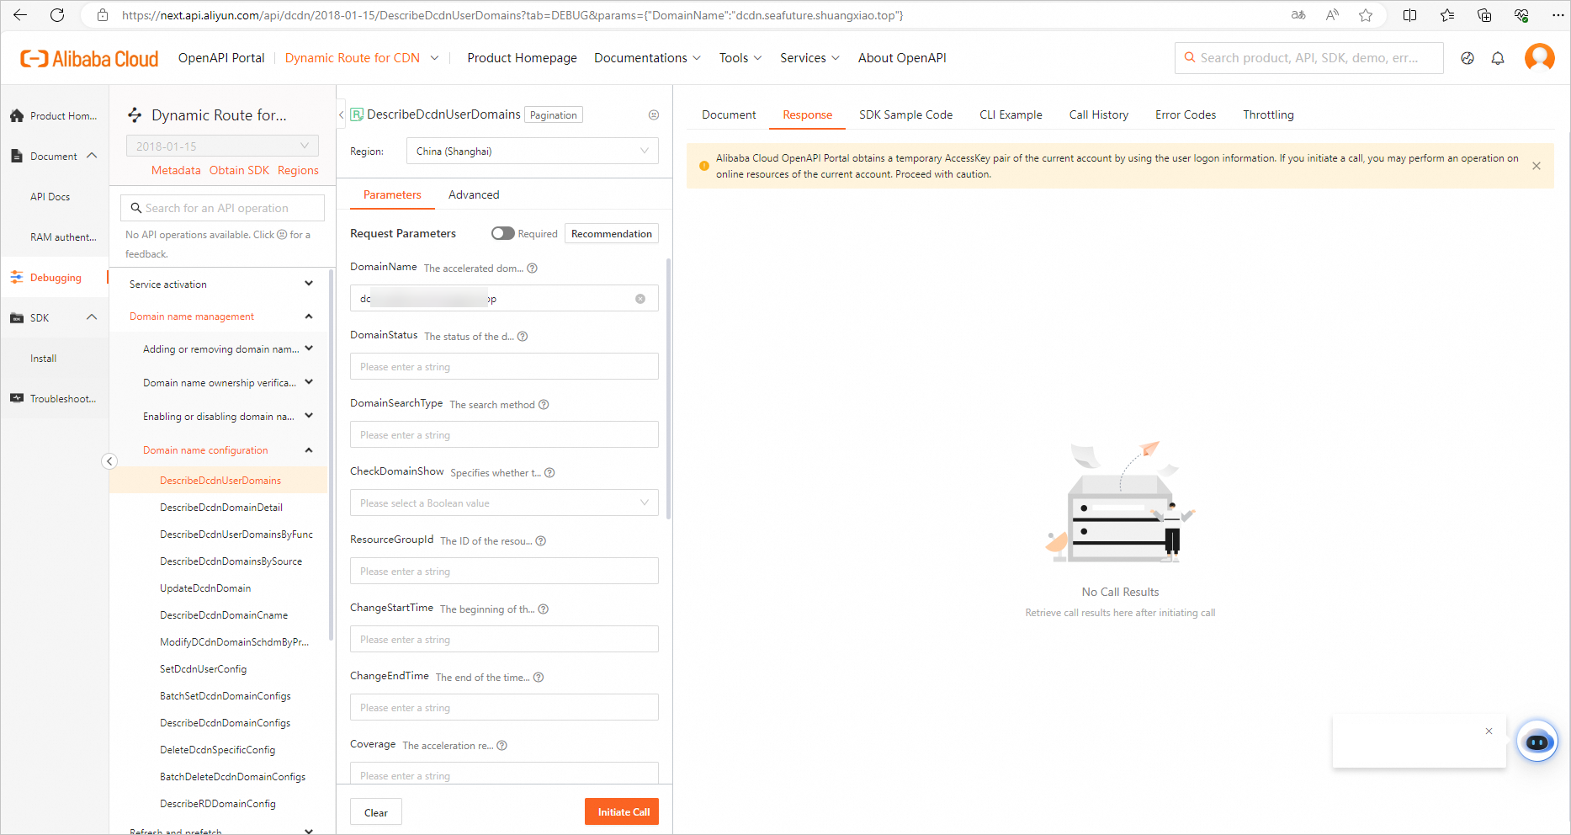The height and width of the screenshot is (835, 1571).
Task: Open browser favorites list icon
Action: [x=1447, y=15]
